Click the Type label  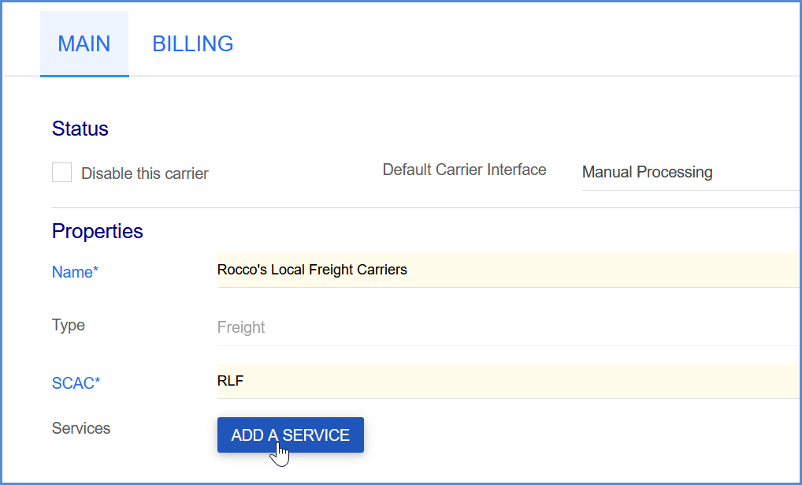click(69, 325)
